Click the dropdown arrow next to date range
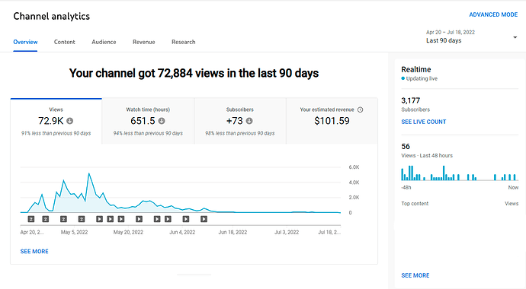This screenshot has height=289, width=526. point(515,37)
